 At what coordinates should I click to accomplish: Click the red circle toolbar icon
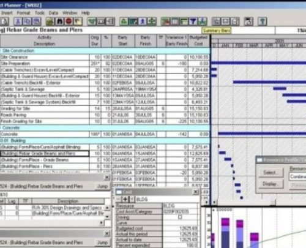69,21
